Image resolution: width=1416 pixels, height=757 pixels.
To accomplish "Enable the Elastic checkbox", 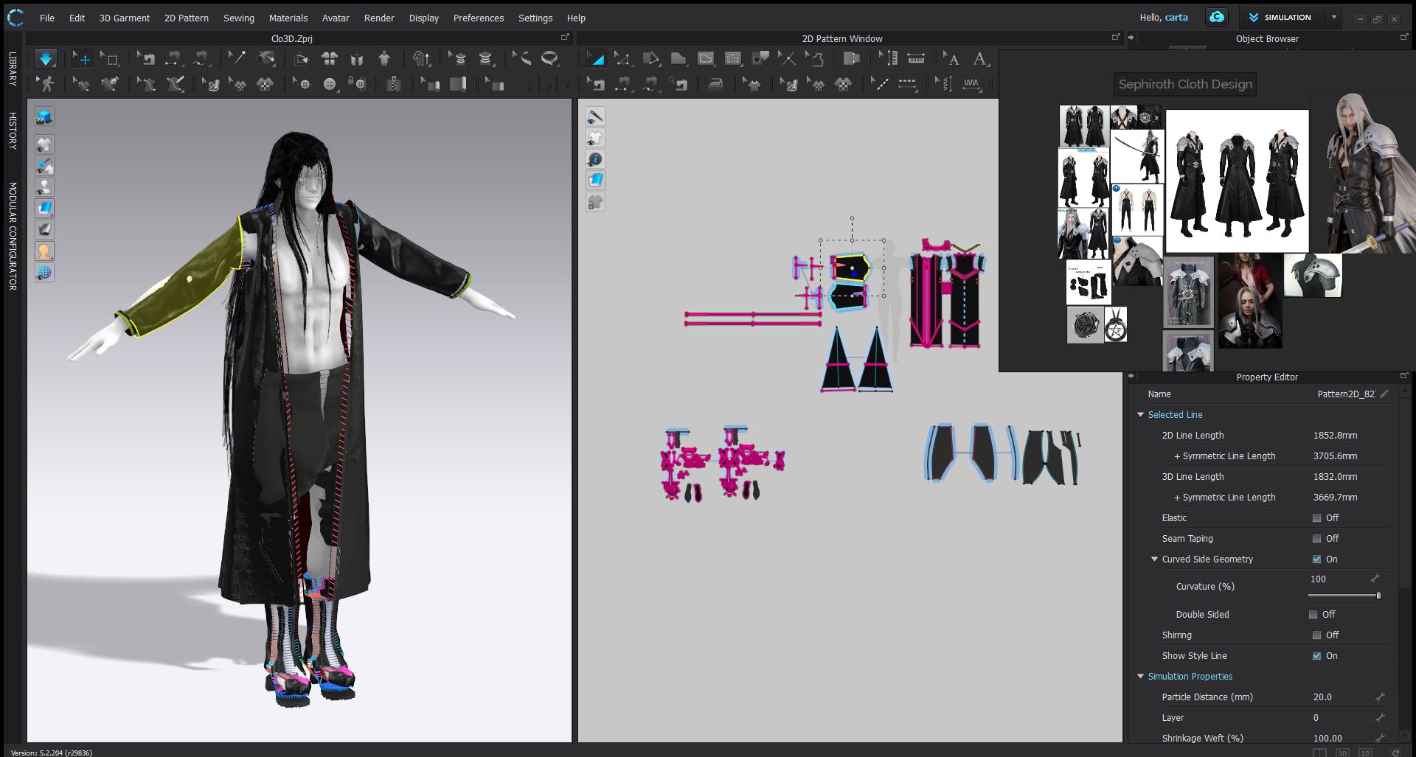I will click(x=1316, y=518).
